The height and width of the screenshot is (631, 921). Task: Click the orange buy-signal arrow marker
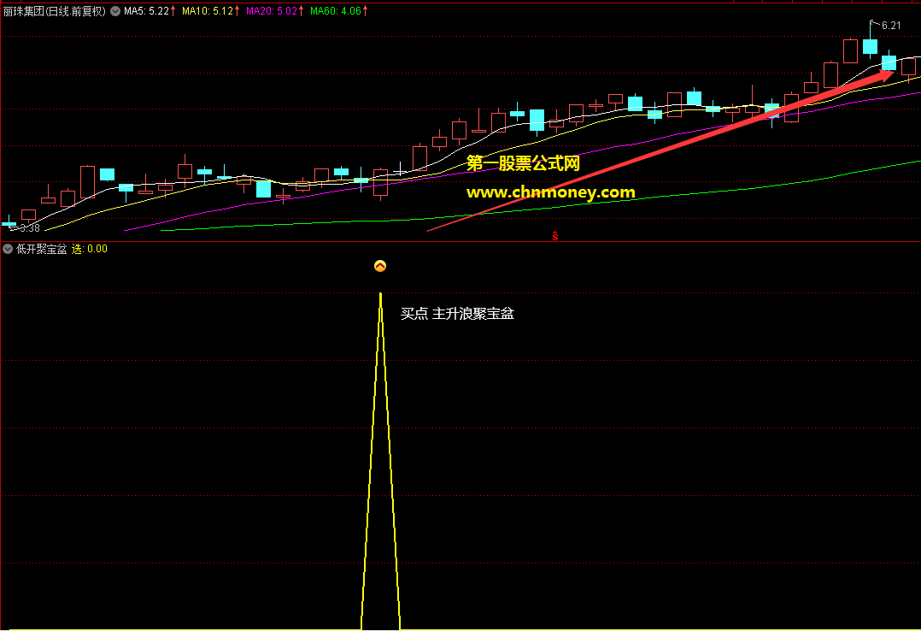point(380,267)
